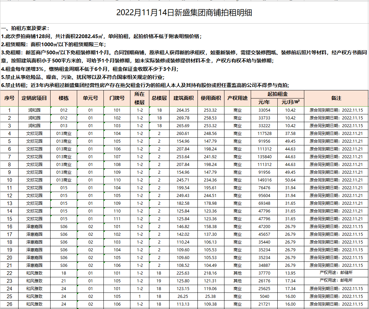Image resolution: width=369 pixels, height=309 pixels.
Task: Click the 备注 header cell
Action: click(336, 98)
